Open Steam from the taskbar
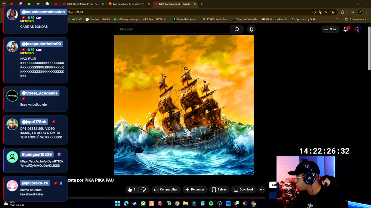The width and height of the screenshot is (371, 208). coord(134,203)
